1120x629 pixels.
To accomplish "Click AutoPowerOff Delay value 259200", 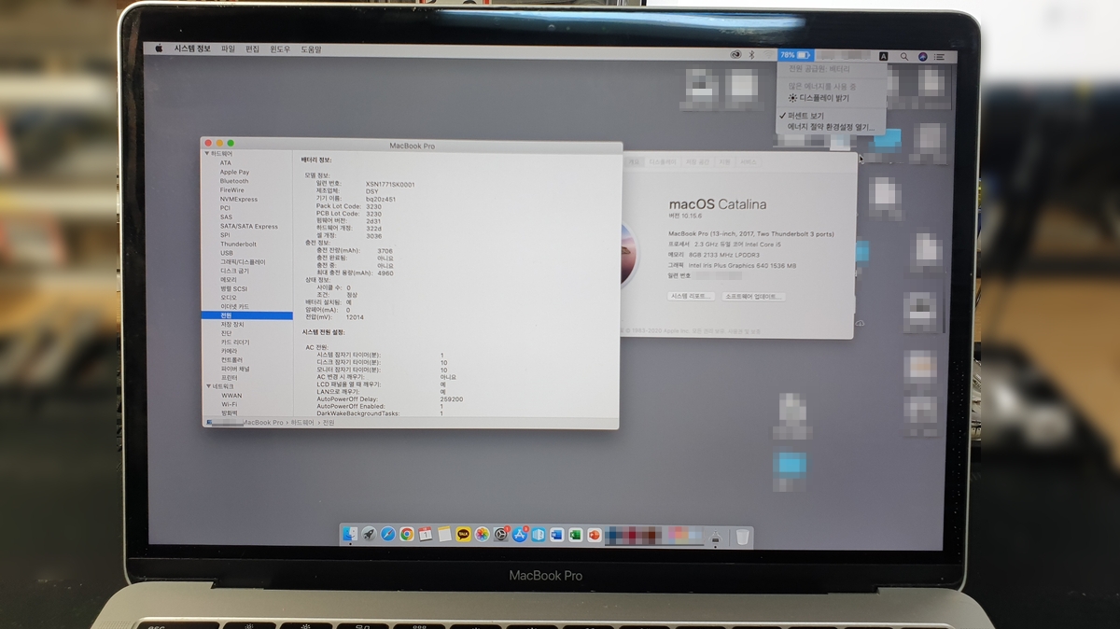I will (452, 398).
